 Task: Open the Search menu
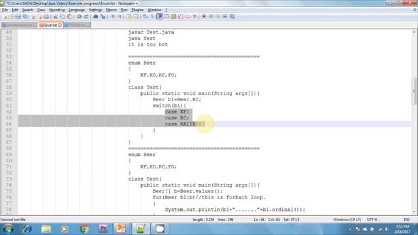pos(27,10)
